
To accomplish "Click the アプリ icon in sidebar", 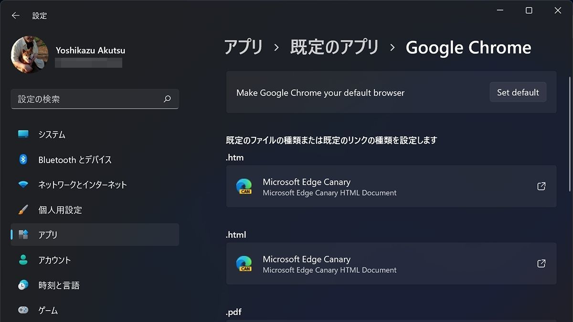I will pyautogui.click(x=23, y=235).
